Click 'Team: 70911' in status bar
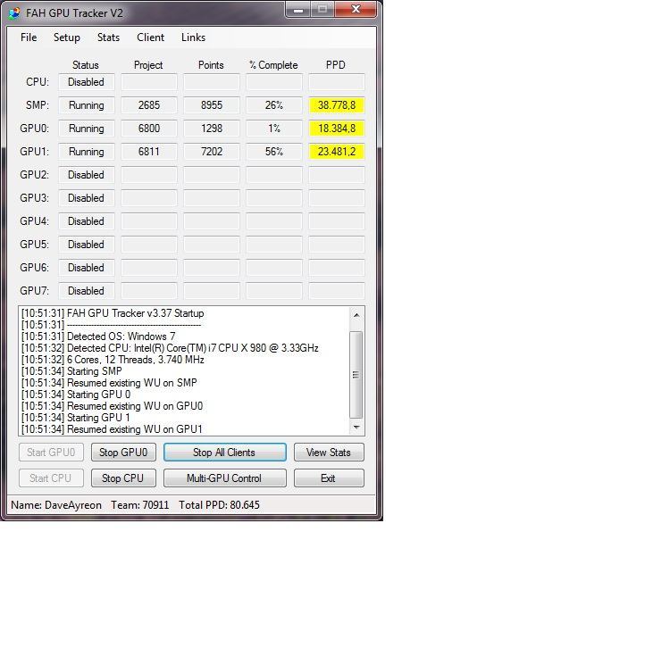Screen dimensions: 653x648 [140, 505]
